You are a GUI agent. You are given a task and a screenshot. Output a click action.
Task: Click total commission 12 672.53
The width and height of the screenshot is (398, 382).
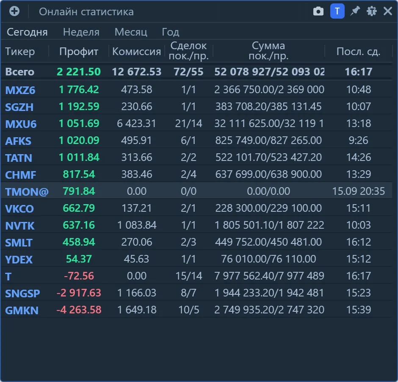click(x=137, y=72)
